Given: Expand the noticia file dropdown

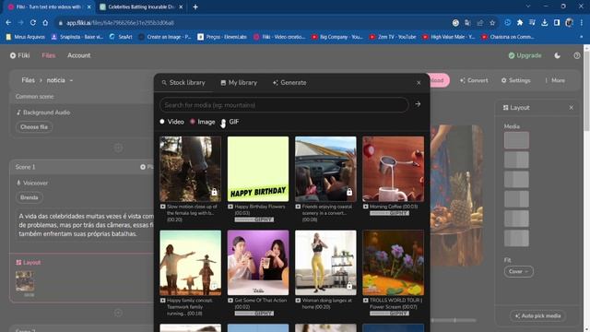Looking at the screenshot, I should [x=59, y=80].
